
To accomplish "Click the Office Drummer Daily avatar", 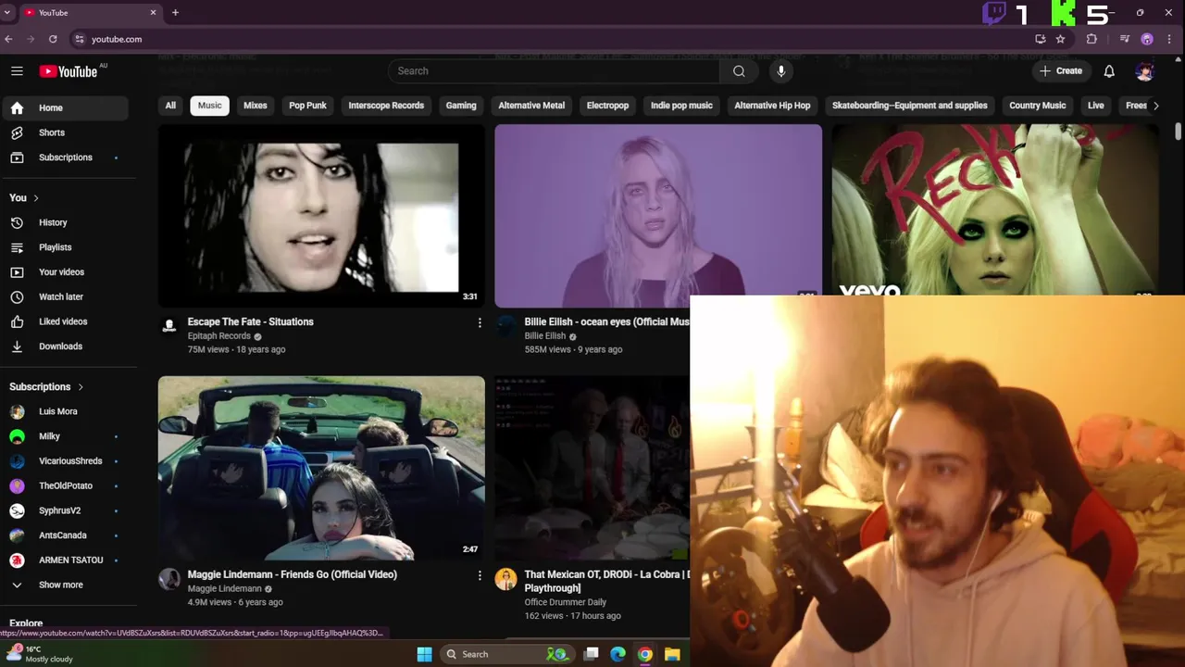I will [505, 579].
